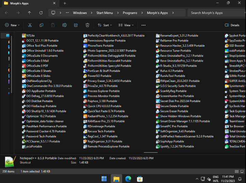
Task: Launch Microsoft Edge from taskbar
Action: point(128,179)
